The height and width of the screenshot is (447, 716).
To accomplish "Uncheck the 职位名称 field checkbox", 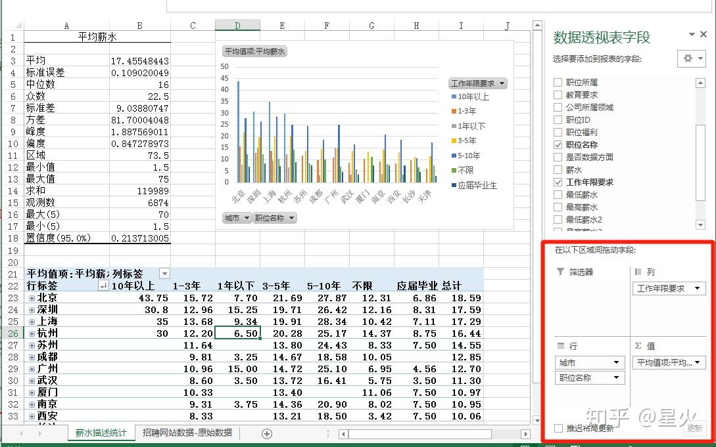I will [x=558, y=144].
